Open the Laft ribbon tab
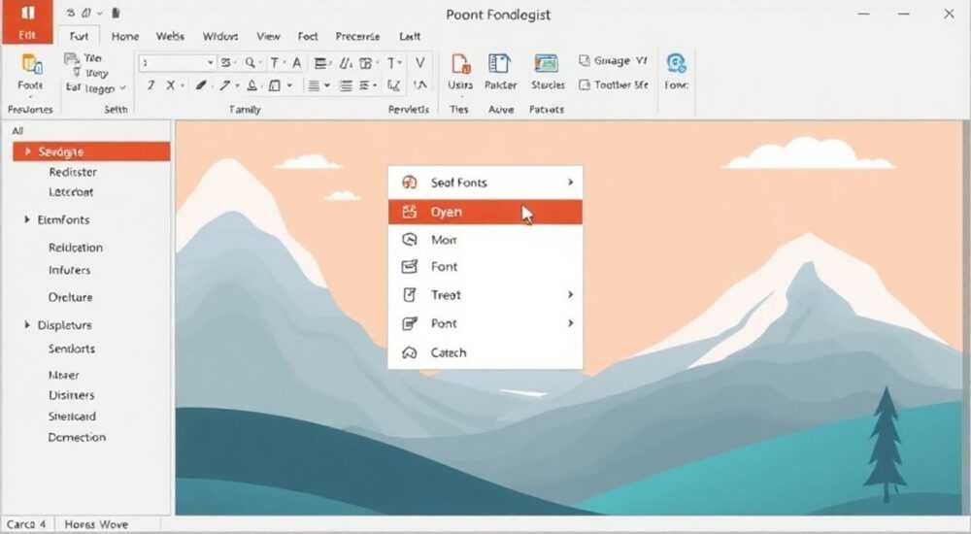Viewport: 971px width, 534px height. [x=410, y=37]
